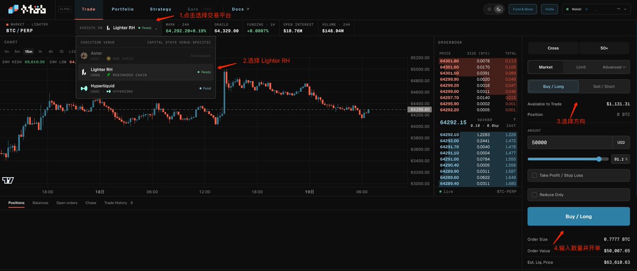Open the Execute On venue dropdown
This screenshot has height=271, width=637.
(x=118, y=28)
